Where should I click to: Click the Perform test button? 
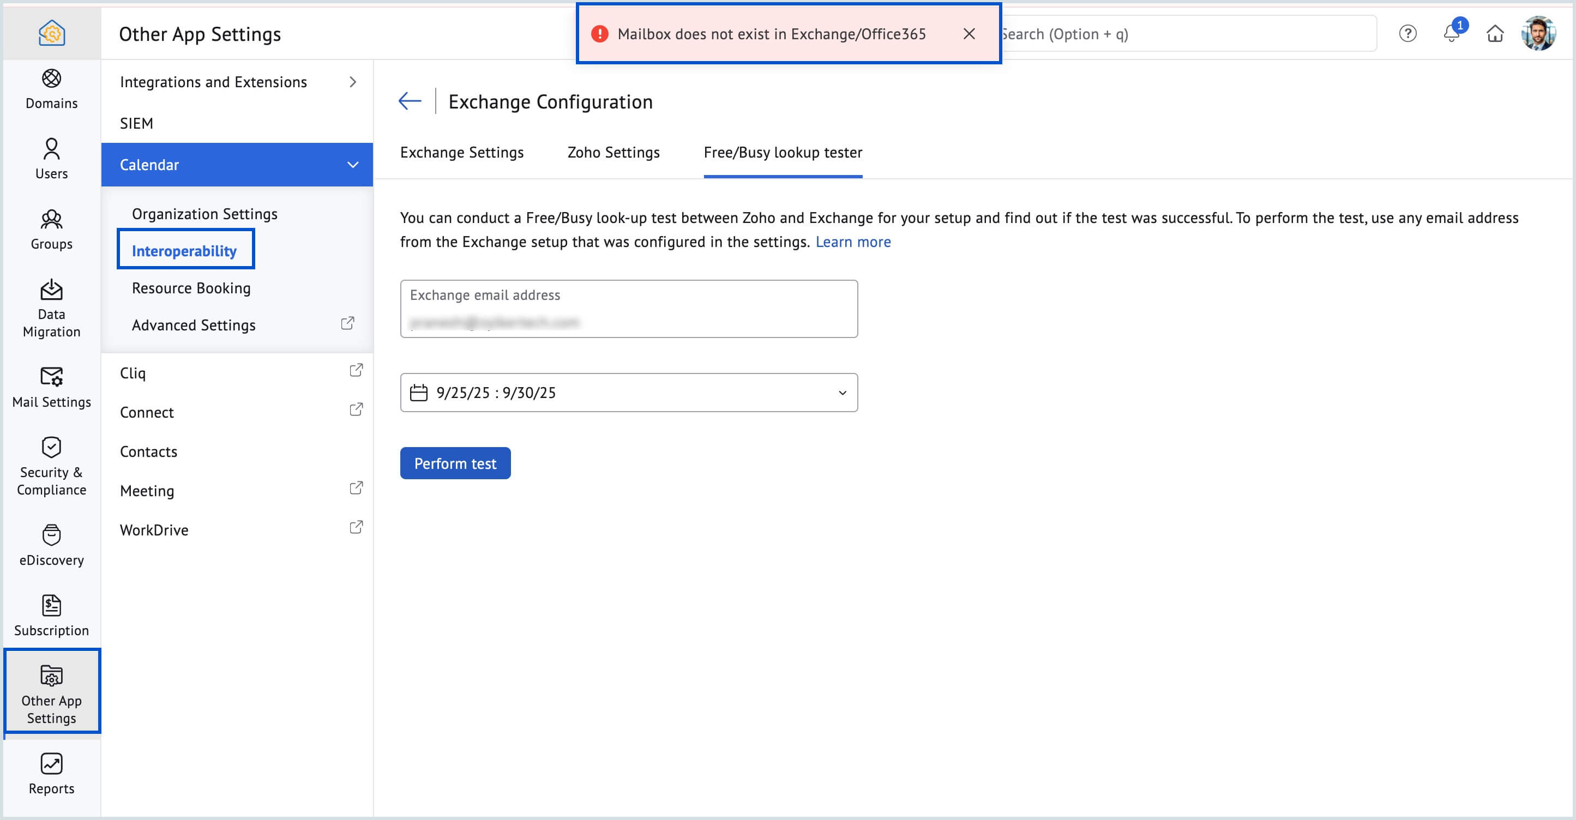[x=455, y=463]
